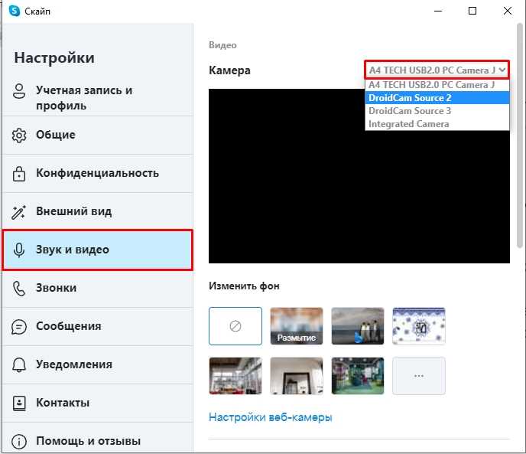Select the Размытие blur background
The width and height of the screenshot is (526, 454).
(297, 326)
